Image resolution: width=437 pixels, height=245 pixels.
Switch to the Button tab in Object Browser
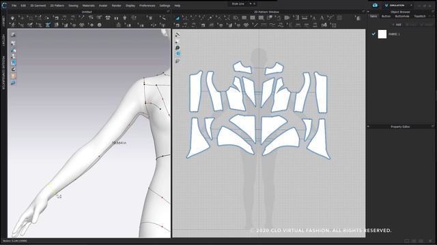pos(386,16)
